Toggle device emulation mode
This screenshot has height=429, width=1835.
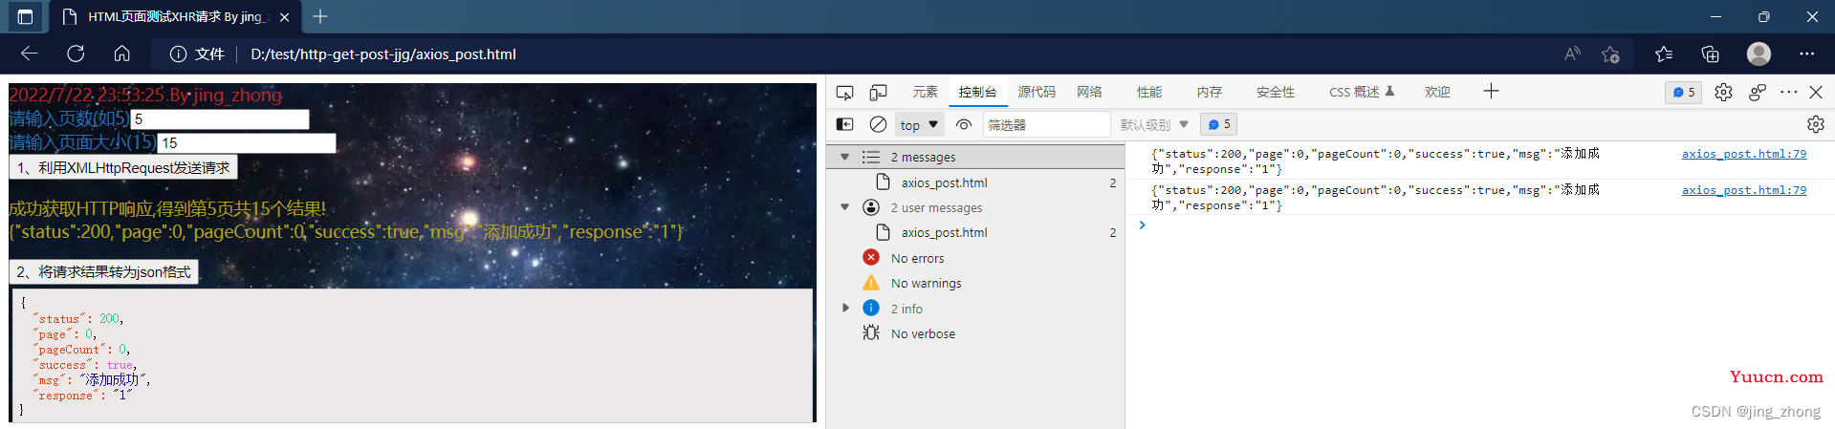[878, 93]
